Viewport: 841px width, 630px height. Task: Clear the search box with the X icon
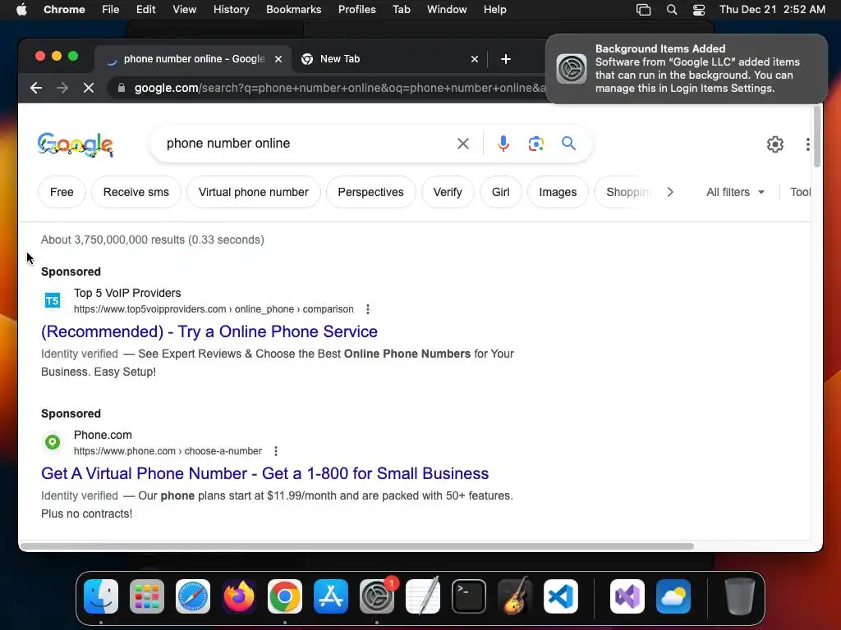pyautogui.click(x=463, y=144)
